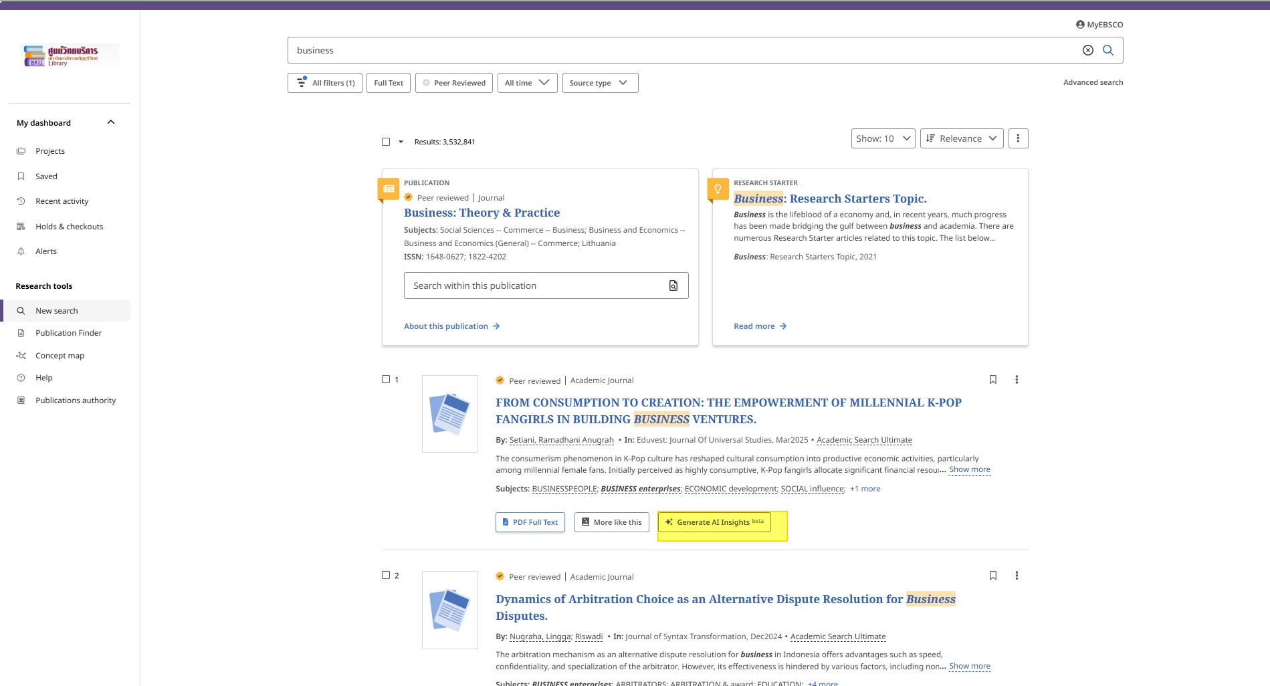
Task: Click the Recent activity clock icon
Action: [x=21, y=201]
